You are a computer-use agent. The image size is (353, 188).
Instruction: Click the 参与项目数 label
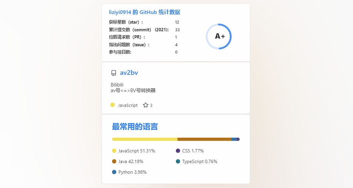pos(120,52)
